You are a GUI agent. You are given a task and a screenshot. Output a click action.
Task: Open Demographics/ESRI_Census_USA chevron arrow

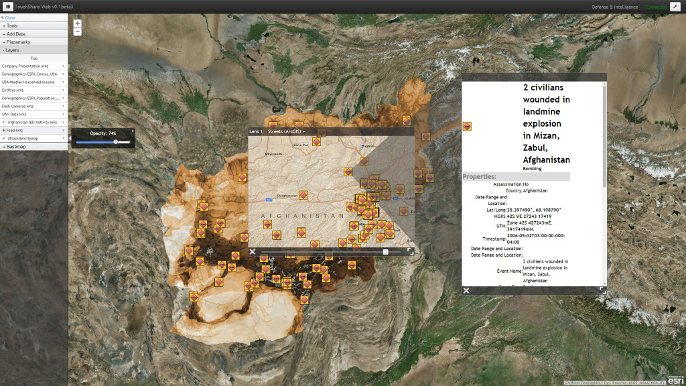pyautogui.click(x=63, y=74)
